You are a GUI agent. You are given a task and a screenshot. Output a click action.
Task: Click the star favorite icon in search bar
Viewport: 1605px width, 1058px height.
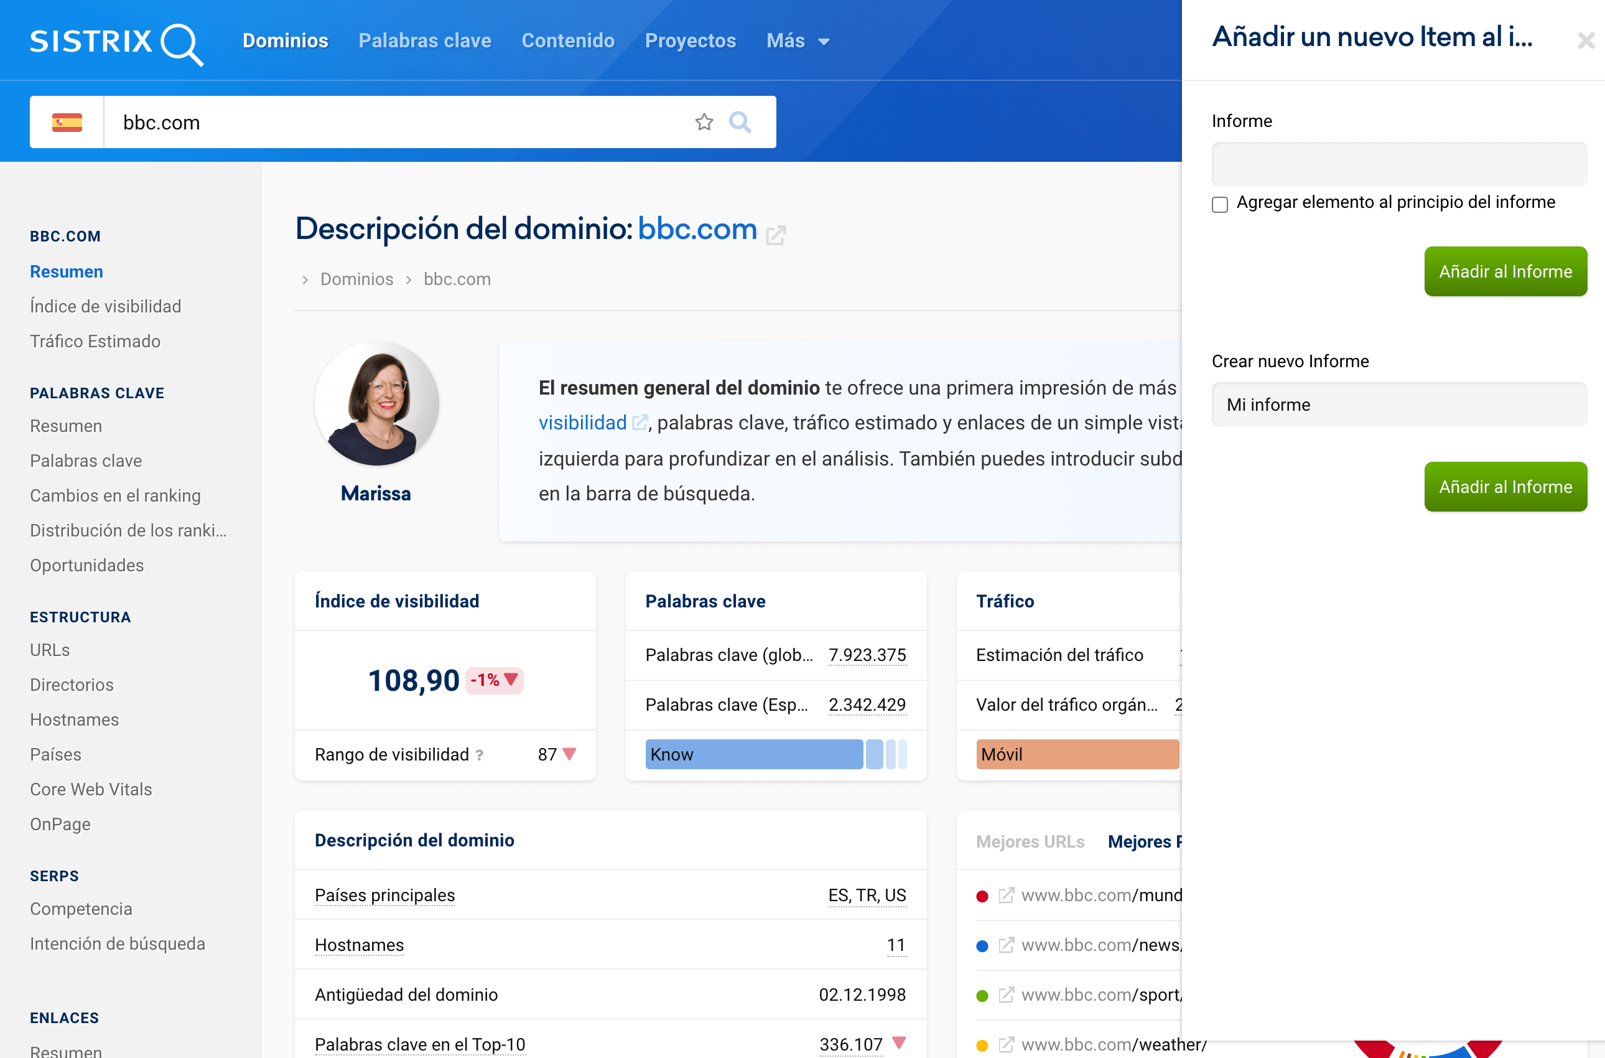(704, 122)
